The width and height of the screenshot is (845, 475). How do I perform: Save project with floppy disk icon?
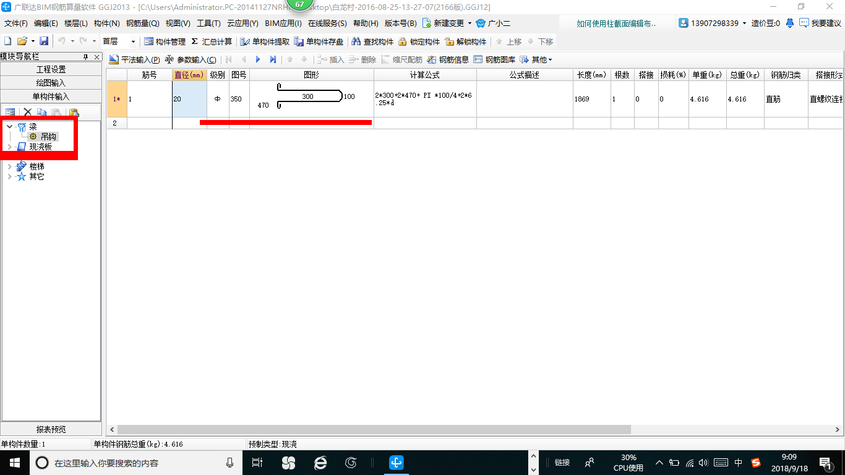44,41
